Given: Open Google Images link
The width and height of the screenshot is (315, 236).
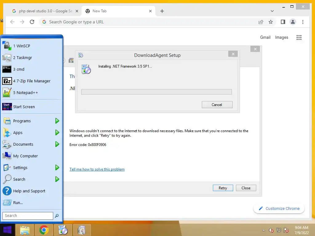Looking at the screenshot, I should (281, 37).
